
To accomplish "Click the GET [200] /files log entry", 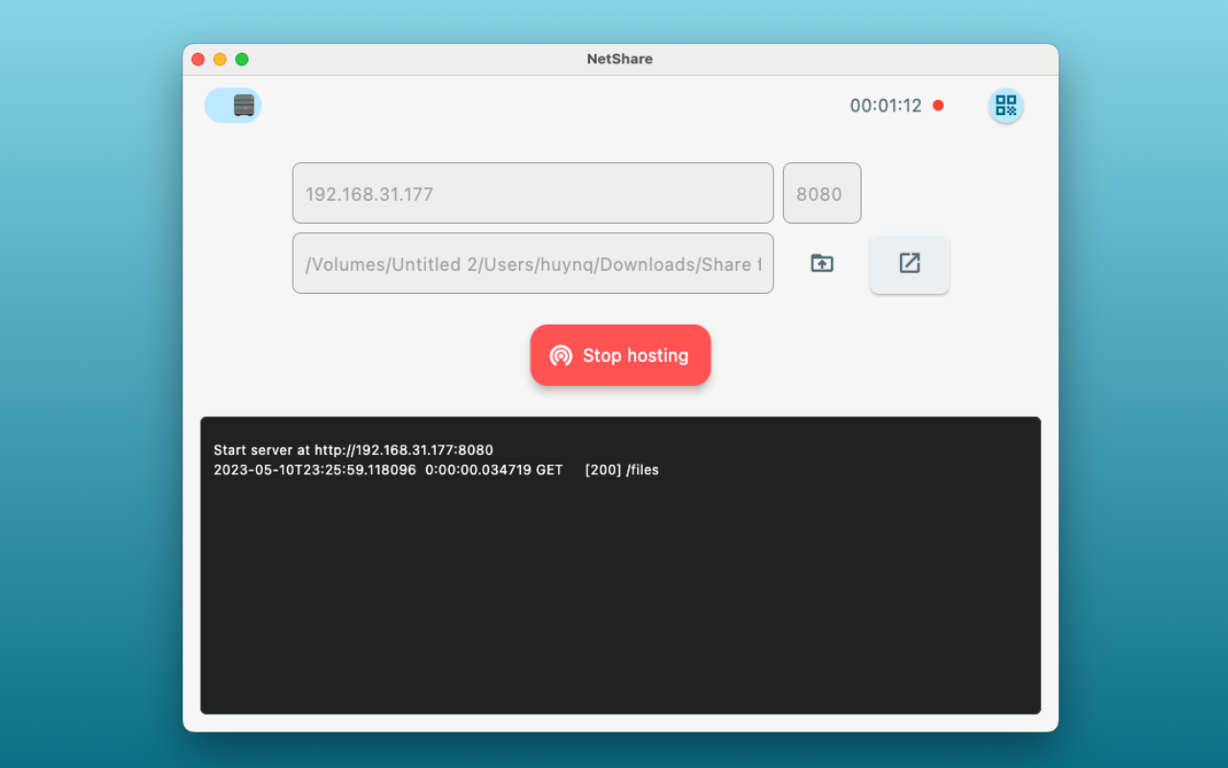I will coord(436,470).
